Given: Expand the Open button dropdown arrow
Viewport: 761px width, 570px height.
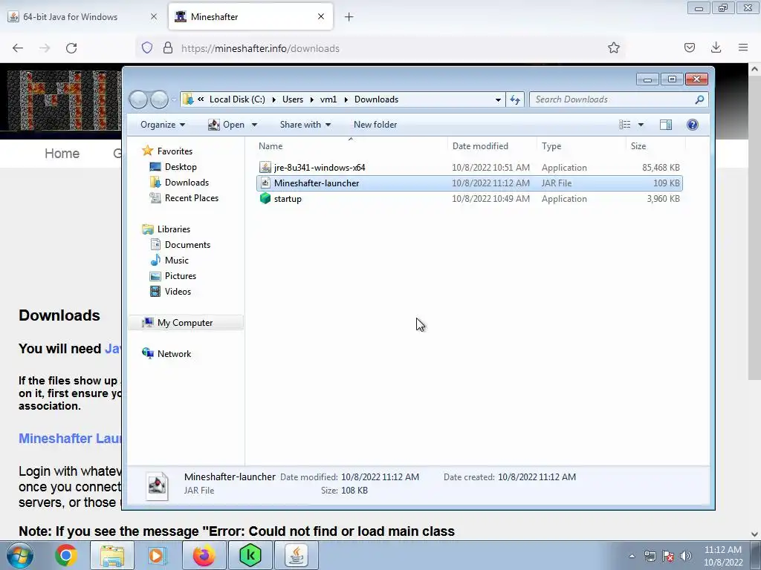Looking at the screenshot, I should click(254, 125).
